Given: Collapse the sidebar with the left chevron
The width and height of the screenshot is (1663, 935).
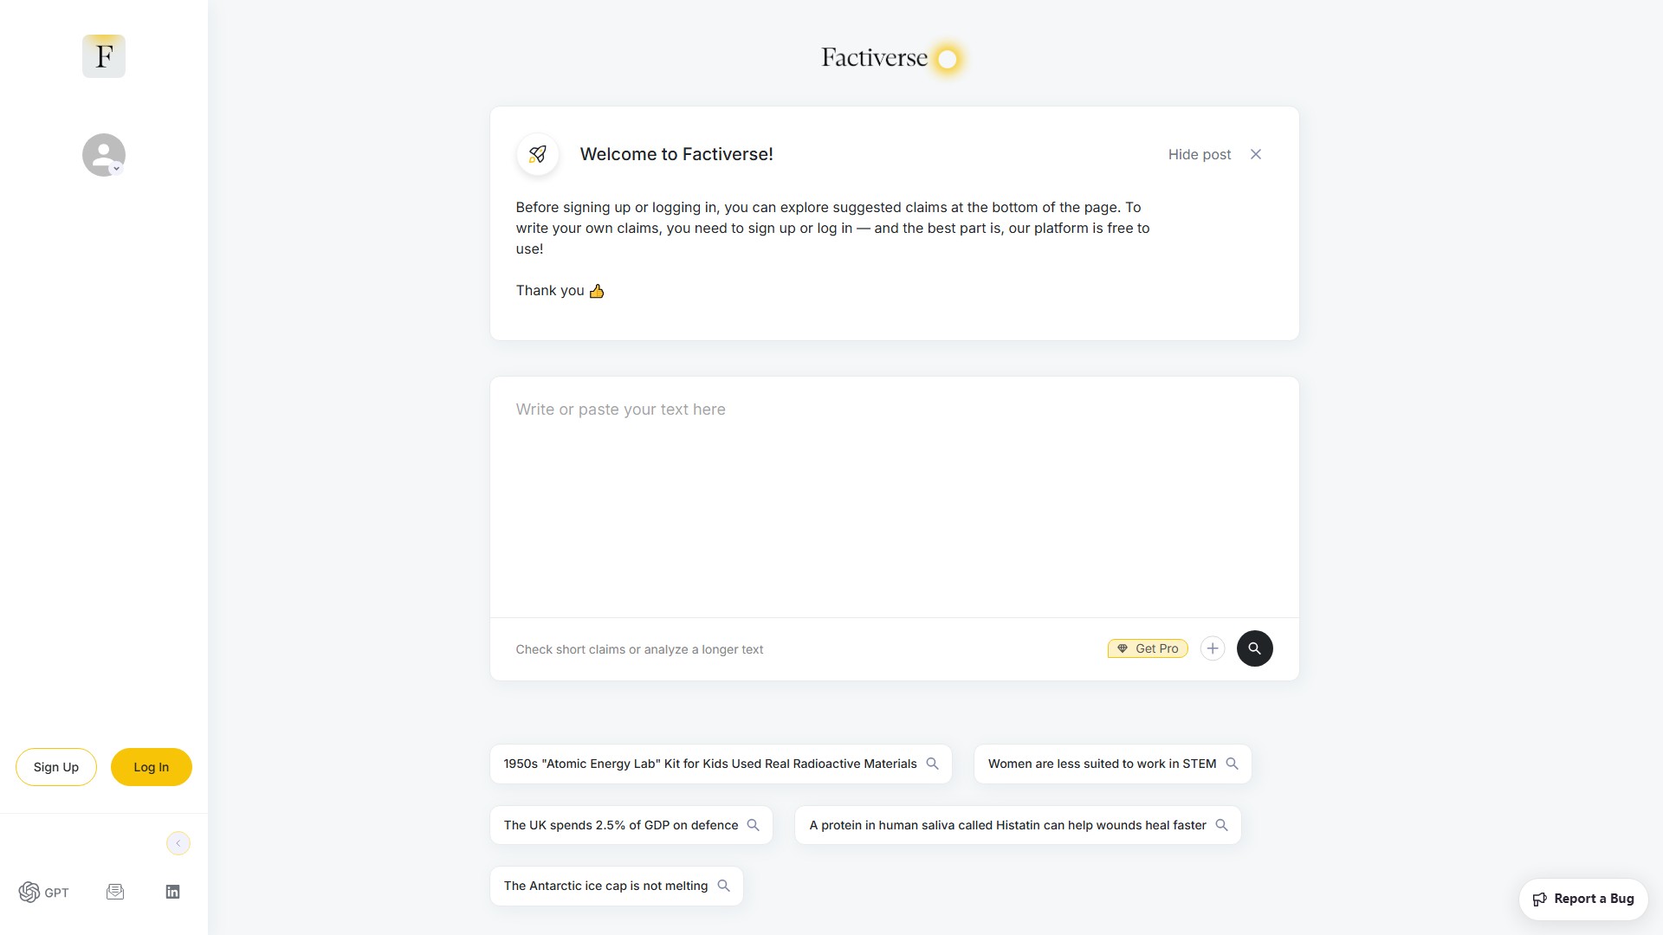Looking at the screenshot, I should (178, 842).
